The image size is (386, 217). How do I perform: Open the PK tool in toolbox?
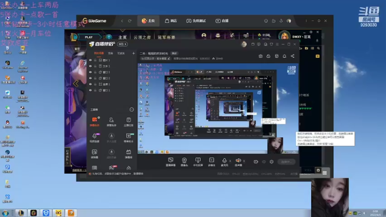(x=112, y=168)
